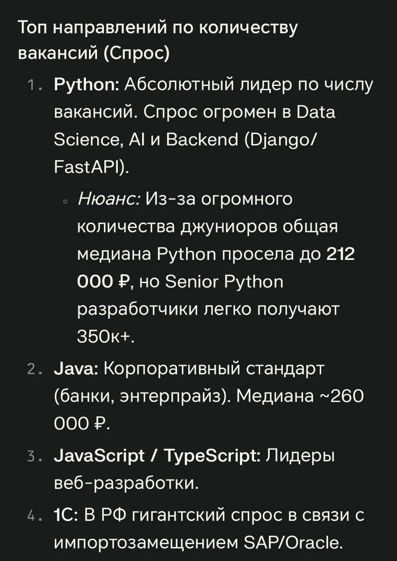Click the hollow sub-bullet before "Нюанс"
397x561 pixels.
65,202
